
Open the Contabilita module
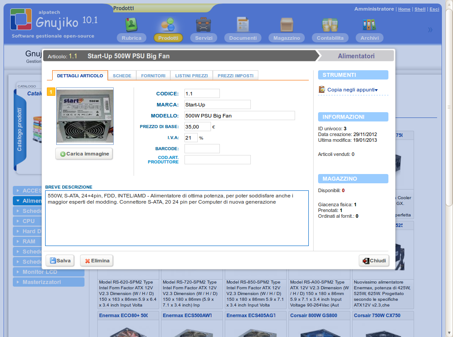click(330, 24)
